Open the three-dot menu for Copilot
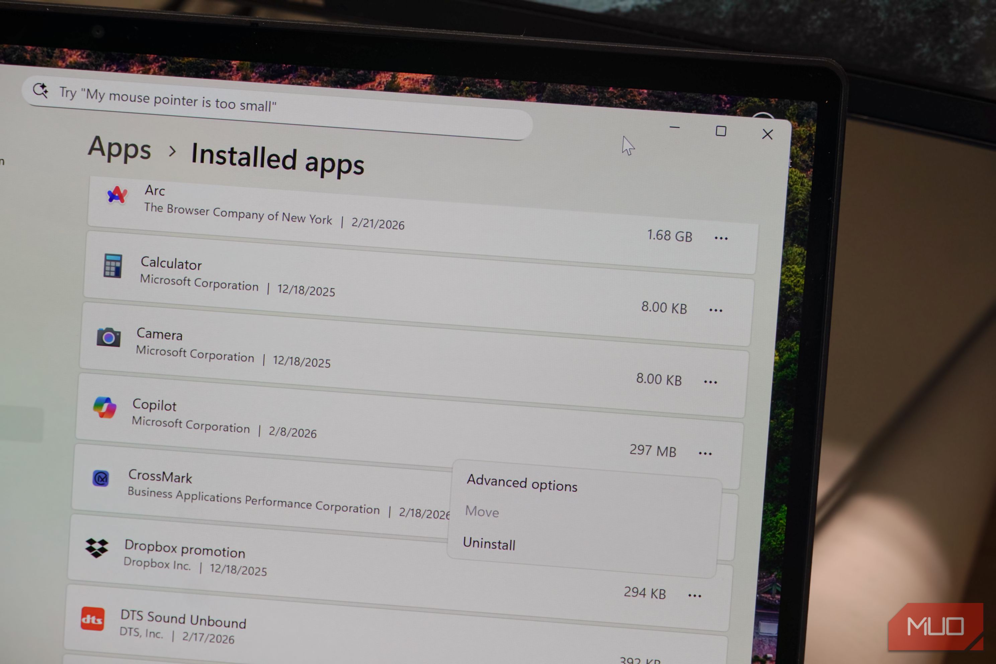996x664 pixels. (705, 453)
